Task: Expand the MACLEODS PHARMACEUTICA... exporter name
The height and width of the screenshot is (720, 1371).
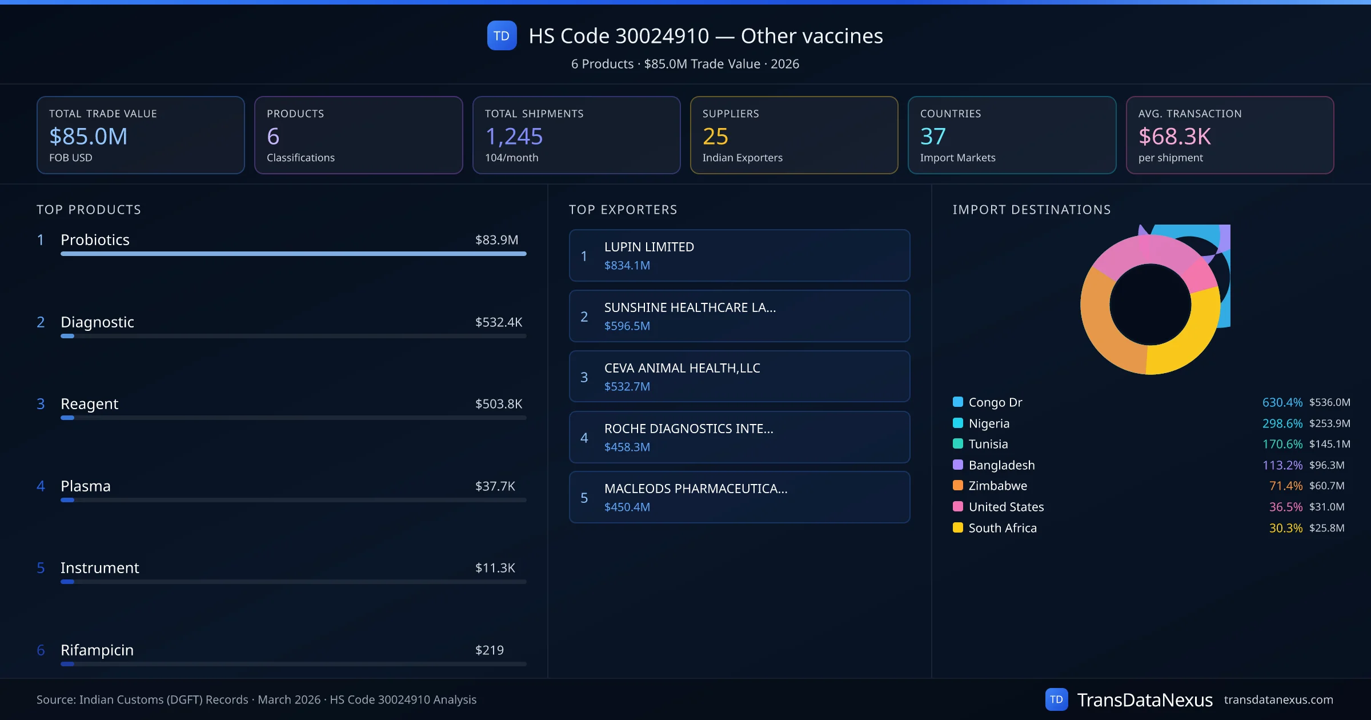Action: click(x=739, y=497)
